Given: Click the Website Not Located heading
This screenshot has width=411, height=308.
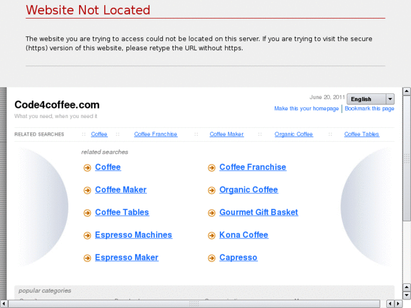Looking at the screenshot, I should [88, 10].
